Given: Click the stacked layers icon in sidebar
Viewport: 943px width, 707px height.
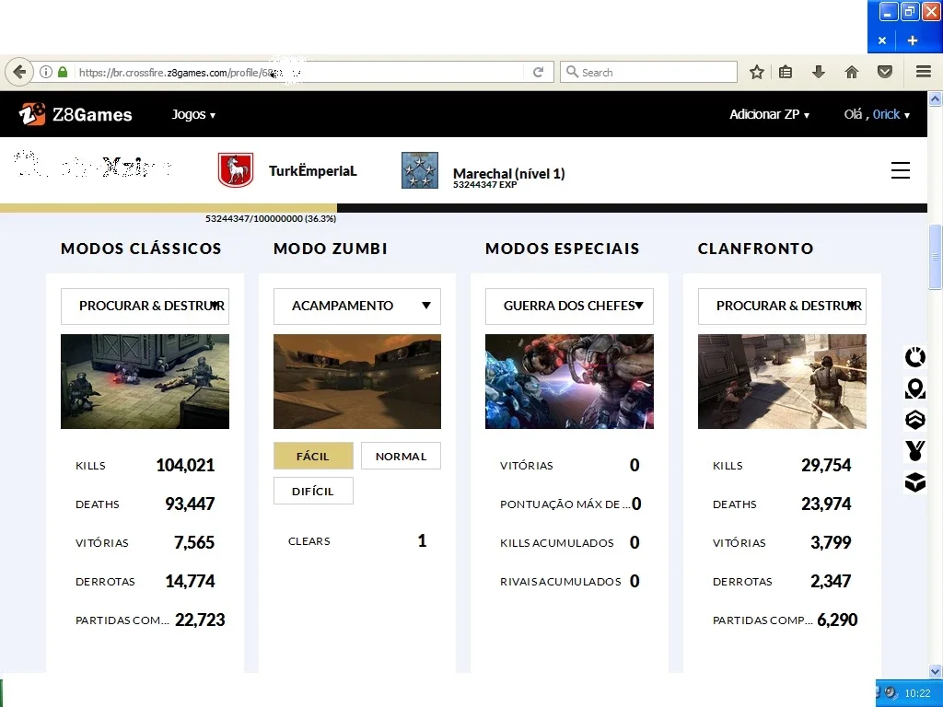Looking at the screenshot, I should point(914,420).
